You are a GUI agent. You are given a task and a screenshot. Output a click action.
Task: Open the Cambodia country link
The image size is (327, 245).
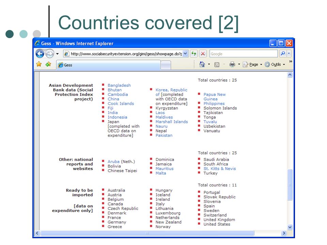click(x=118, y=94)
